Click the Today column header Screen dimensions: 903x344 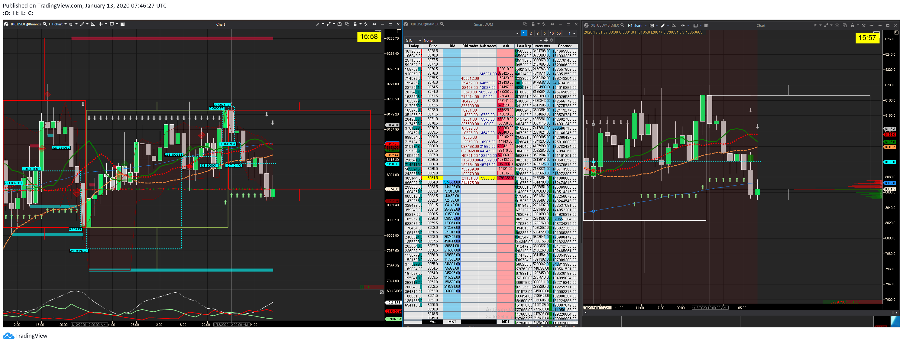pos(413,46)
